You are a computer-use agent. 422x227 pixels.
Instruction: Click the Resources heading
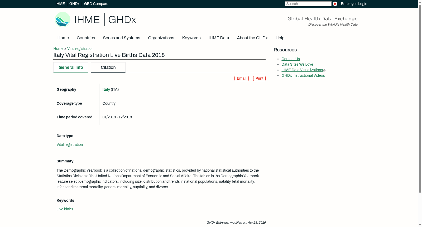point(285,50)
